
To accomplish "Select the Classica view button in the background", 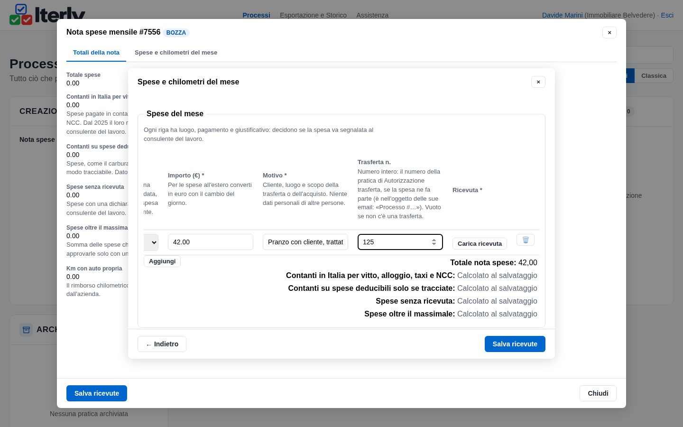I will coord(654,76).
